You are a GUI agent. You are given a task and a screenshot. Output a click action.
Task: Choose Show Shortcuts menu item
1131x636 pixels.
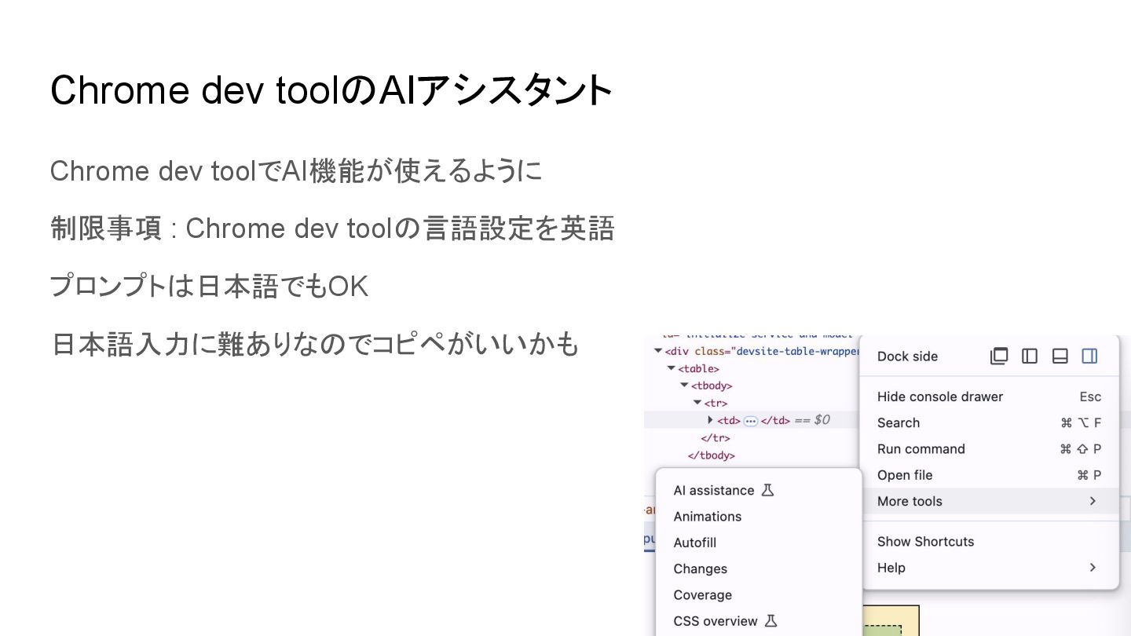(x=990, y=541)
